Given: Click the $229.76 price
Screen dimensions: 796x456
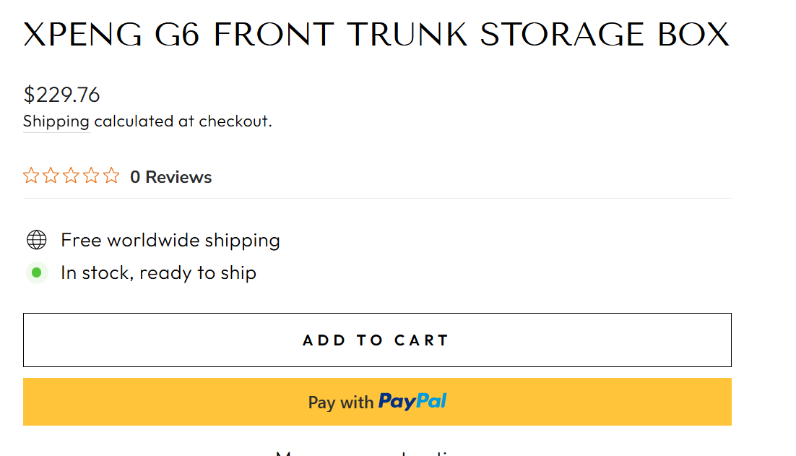Looking at the screenshot, I should click(x=61, y=95).
